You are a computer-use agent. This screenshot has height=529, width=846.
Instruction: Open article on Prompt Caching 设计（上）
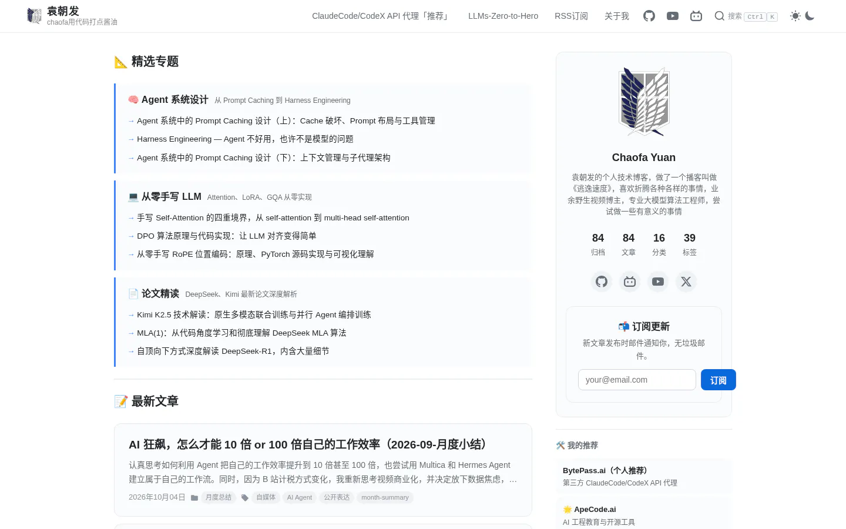click(286, 120)
